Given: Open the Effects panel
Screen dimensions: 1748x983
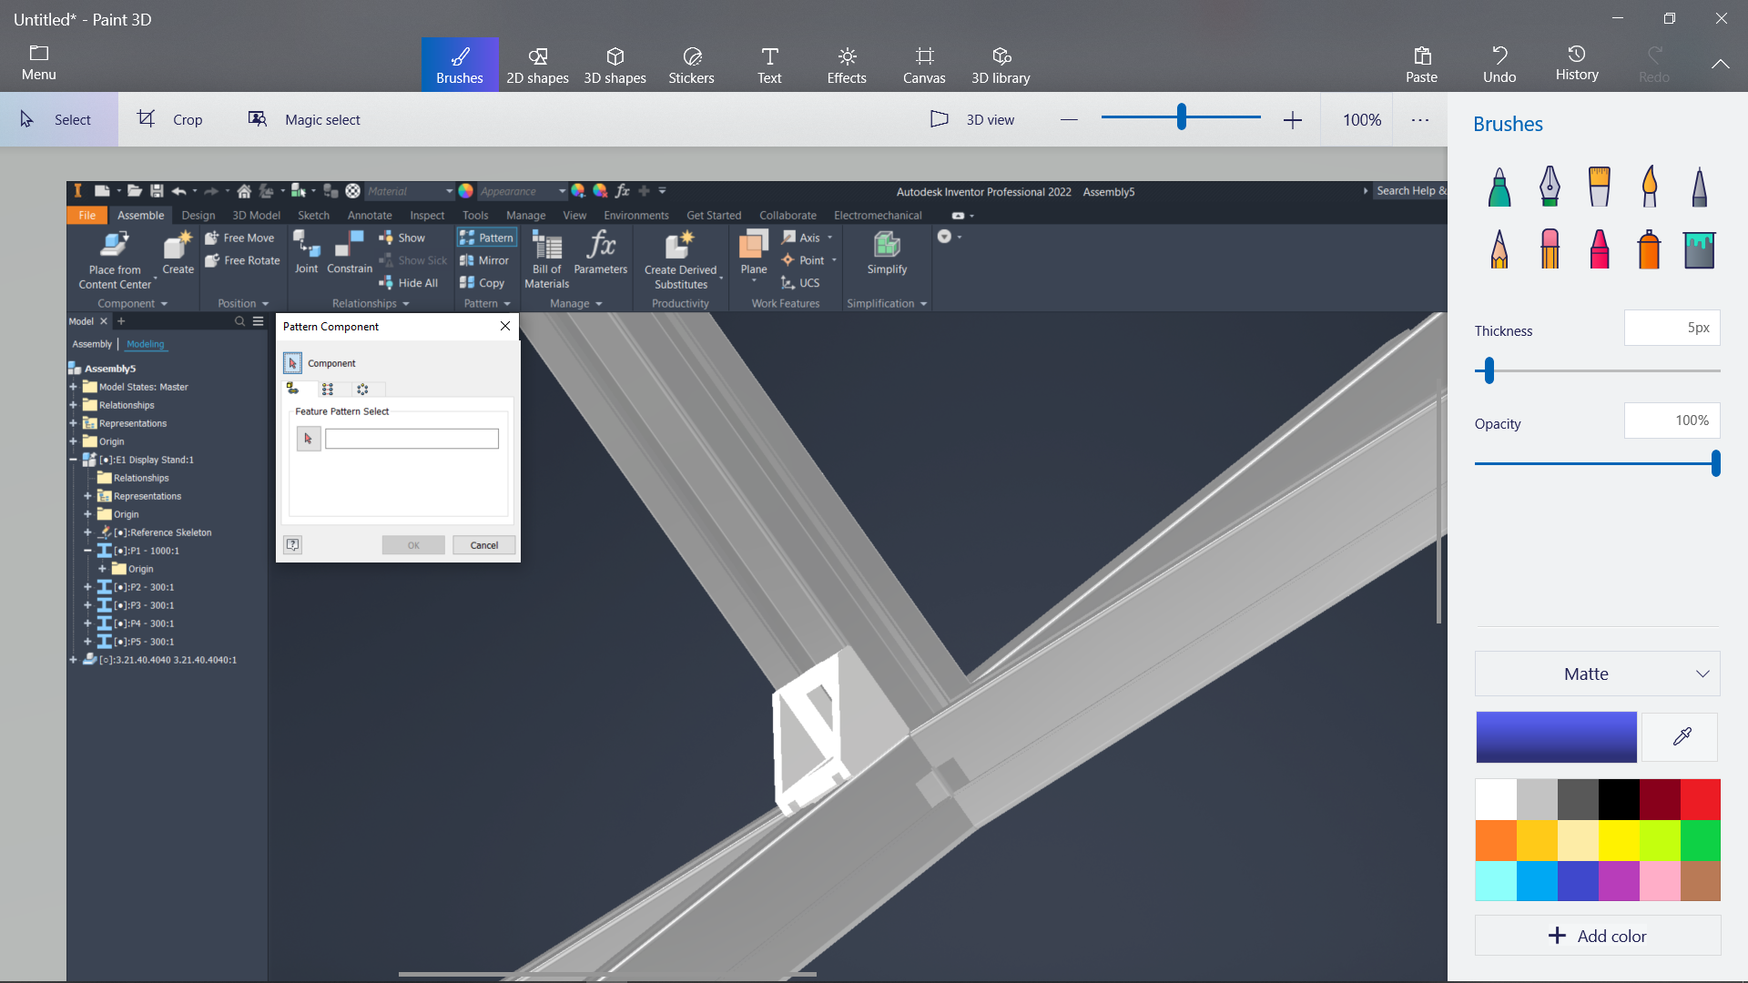Looking at the screenshot, I should (x=847, y=64).
